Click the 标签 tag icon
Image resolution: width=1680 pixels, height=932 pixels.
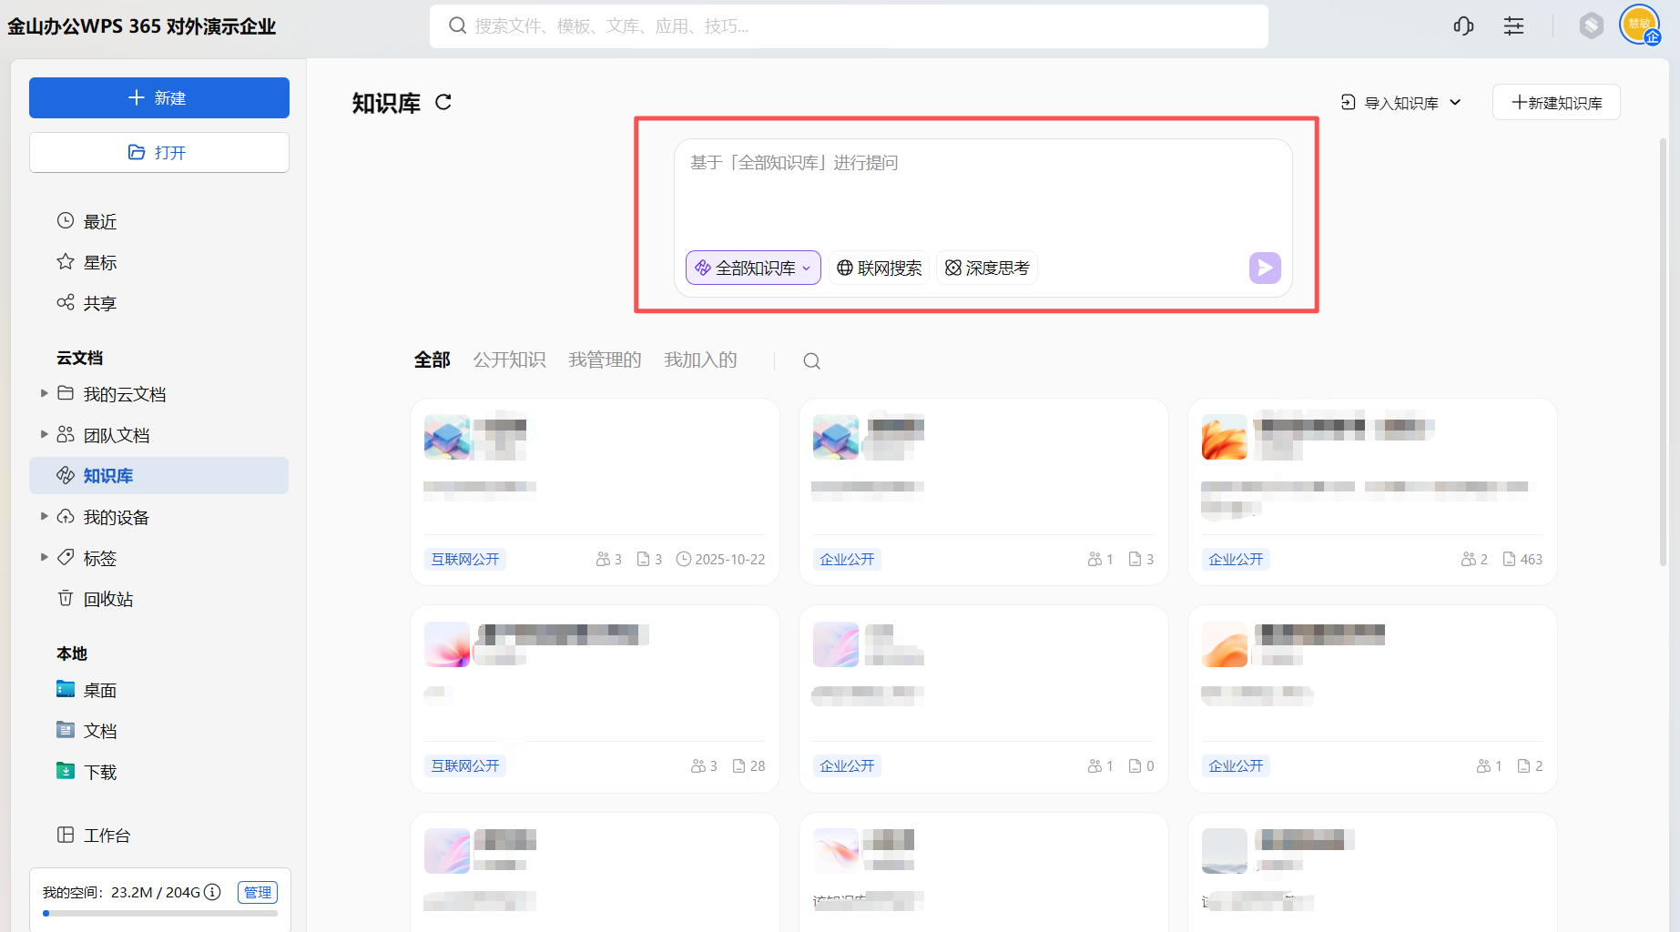click(x=66, y=557)
